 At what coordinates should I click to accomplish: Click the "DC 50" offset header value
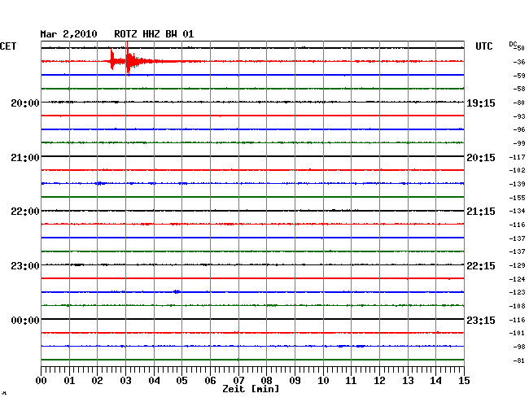click(x=517, y=46)
